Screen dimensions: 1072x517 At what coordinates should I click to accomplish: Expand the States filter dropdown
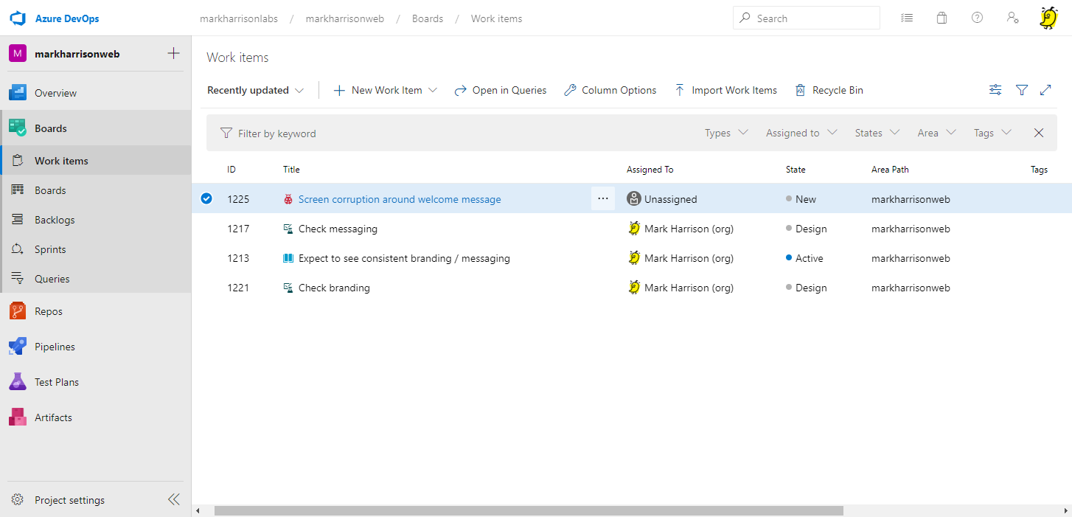click(877, 133)
